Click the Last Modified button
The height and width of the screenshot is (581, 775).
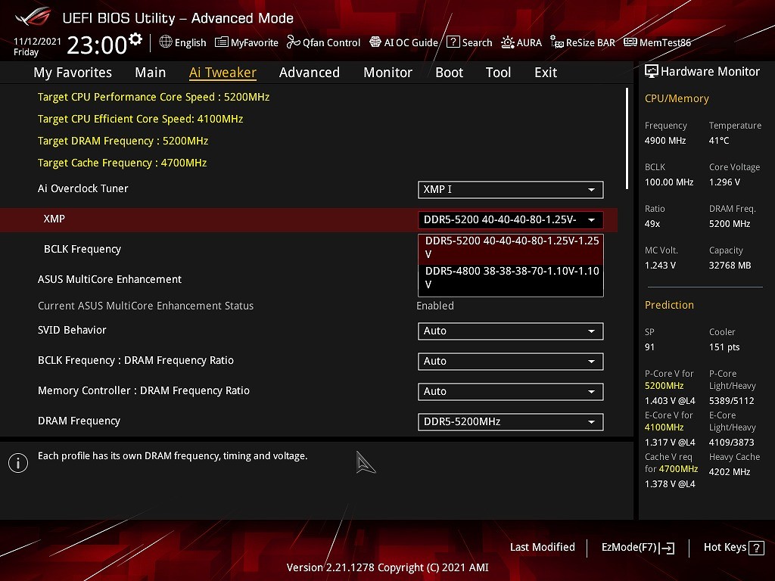(542, 548)
